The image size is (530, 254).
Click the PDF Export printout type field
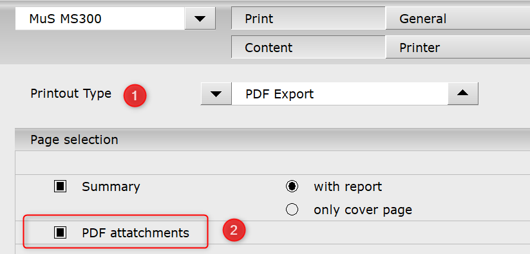click(x=339, y=93)
